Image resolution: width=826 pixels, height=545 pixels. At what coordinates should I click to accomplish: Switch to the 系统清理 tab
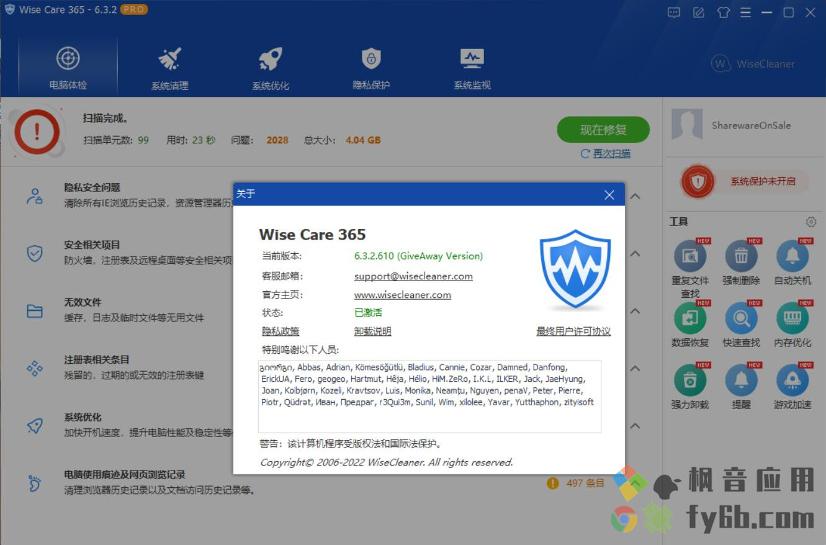pyautogui.click(x=169, y=67)
